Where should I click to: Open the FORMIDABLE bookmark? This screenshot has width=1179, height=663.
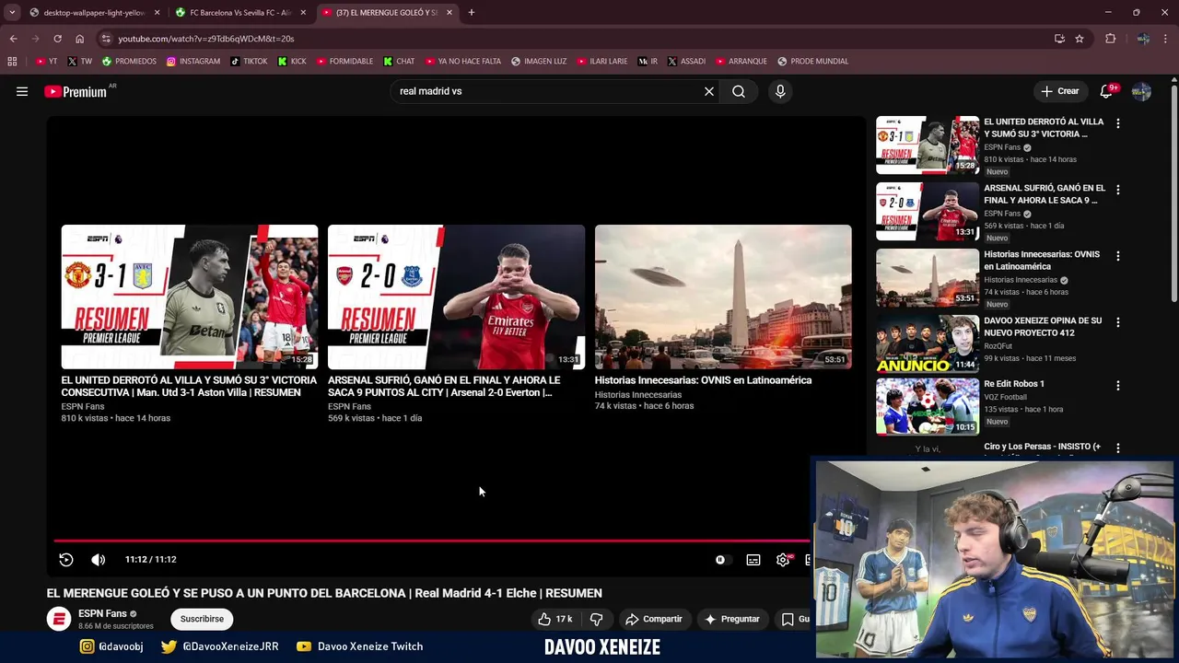(344, 62)
